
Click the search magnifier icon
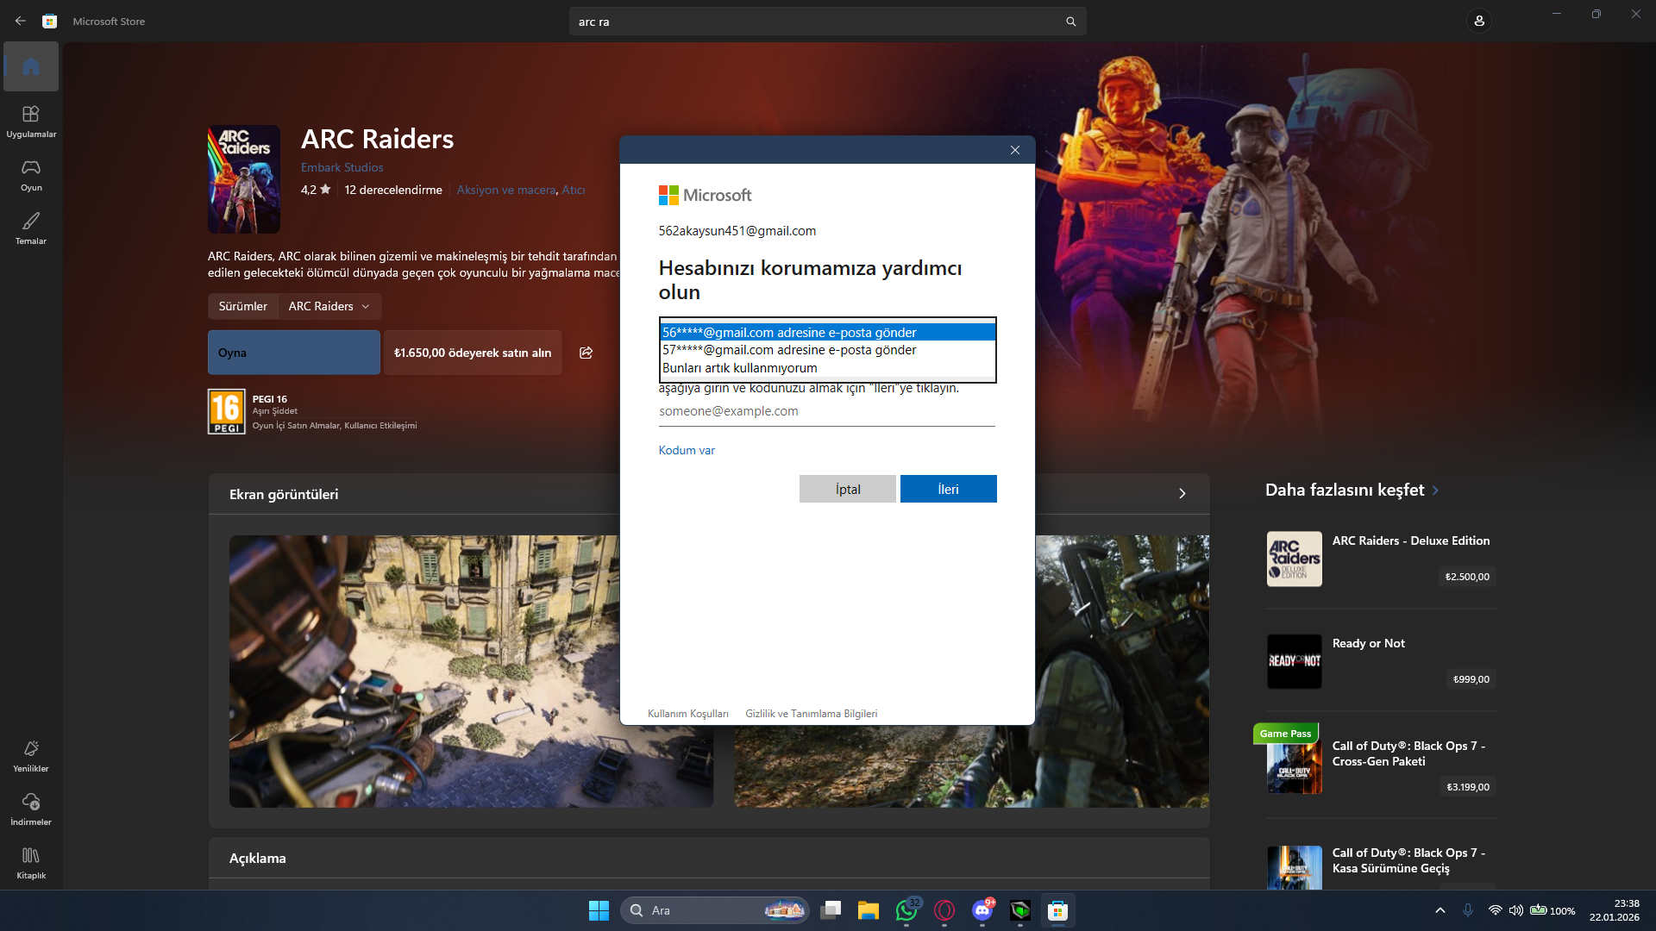(1070, 22)
